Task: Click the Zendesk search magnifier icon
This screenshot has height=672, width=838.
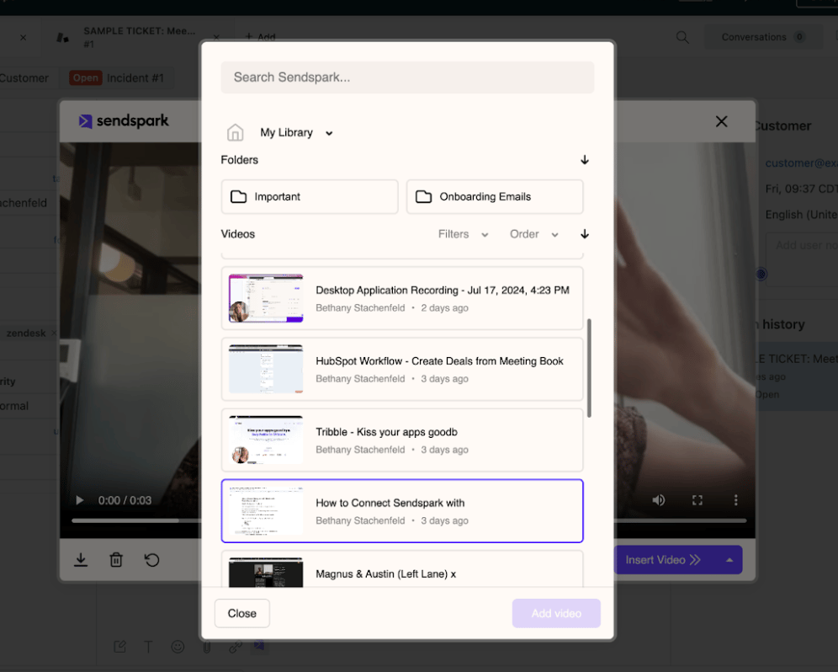Action: click(x=682, y=37)
